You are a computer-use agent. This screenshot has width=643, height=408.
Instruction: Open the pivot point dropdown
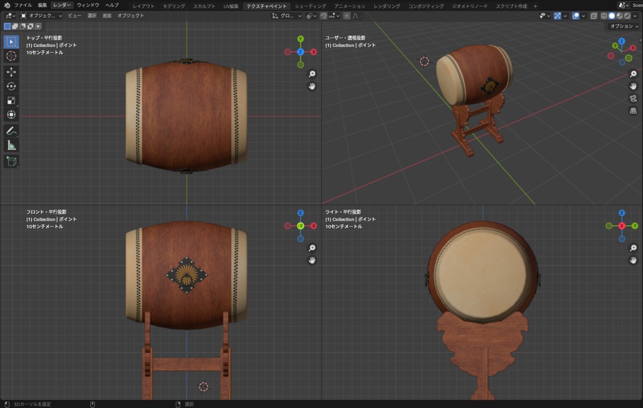tap(311, 16)
